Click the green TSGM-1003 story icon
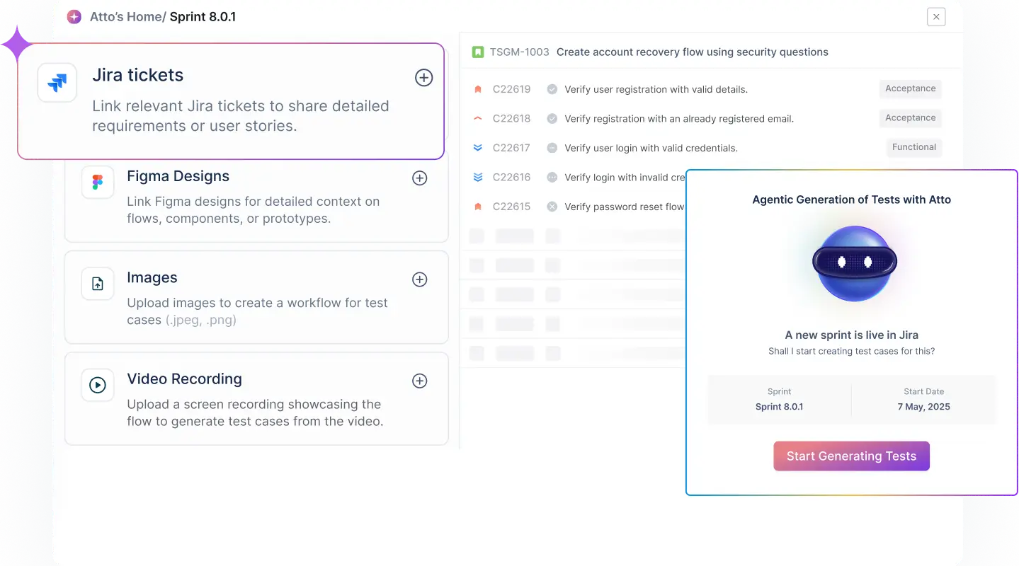The width and height of the screenshot is (1019, 566). pyautogui.click(x=478, y=52)
